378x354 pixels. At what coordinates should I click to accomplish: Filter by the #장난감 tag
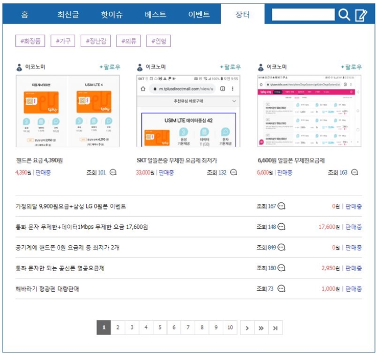tap(96, 41)
